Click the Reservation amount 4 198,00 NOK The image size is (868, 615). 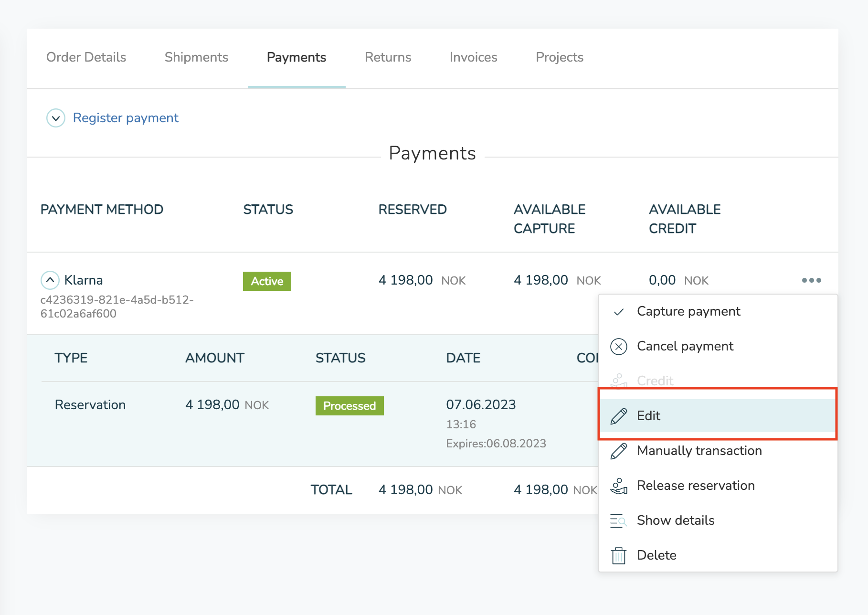(227, 405)
